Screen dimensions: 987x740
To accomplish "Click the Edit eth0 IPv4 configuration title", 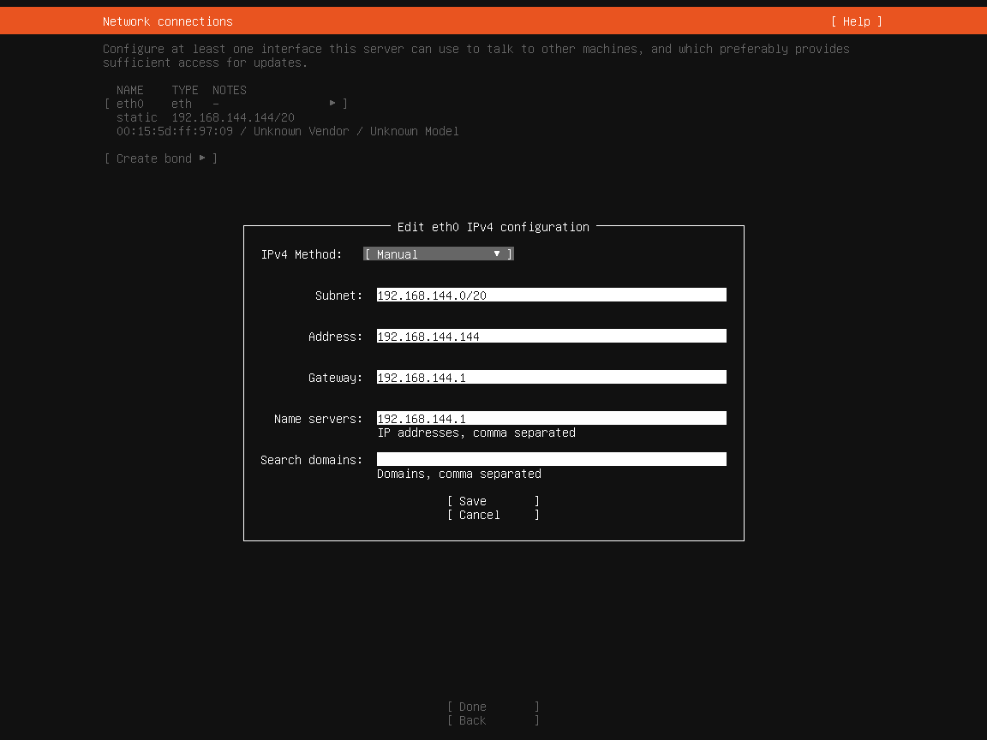I will [493, 227].
